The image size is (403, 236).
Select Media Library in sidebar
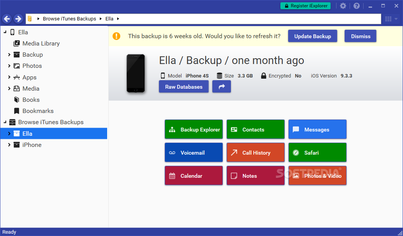pyautogui.click(x=41, y=43)
